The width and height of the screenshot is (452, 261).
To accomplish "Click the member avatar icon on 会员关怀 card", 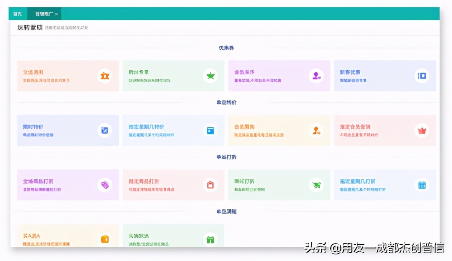I will 316,76.
